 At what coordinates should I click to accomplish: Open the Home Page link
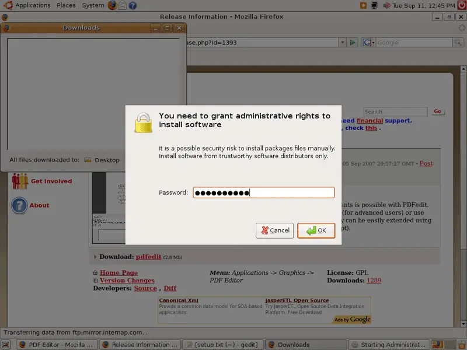[119, 272]
